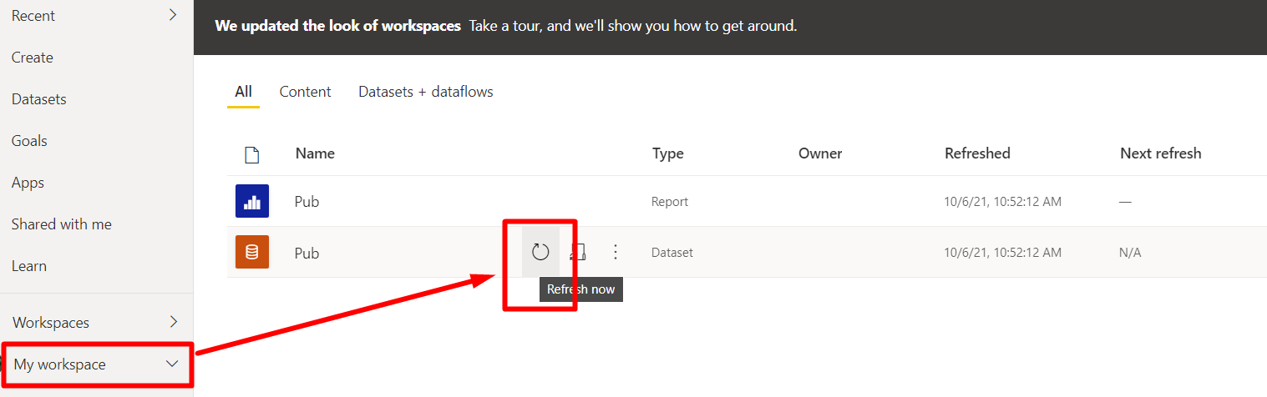Click the blue report icon for Pub
1267x397 pixels.
click(252, 201)
